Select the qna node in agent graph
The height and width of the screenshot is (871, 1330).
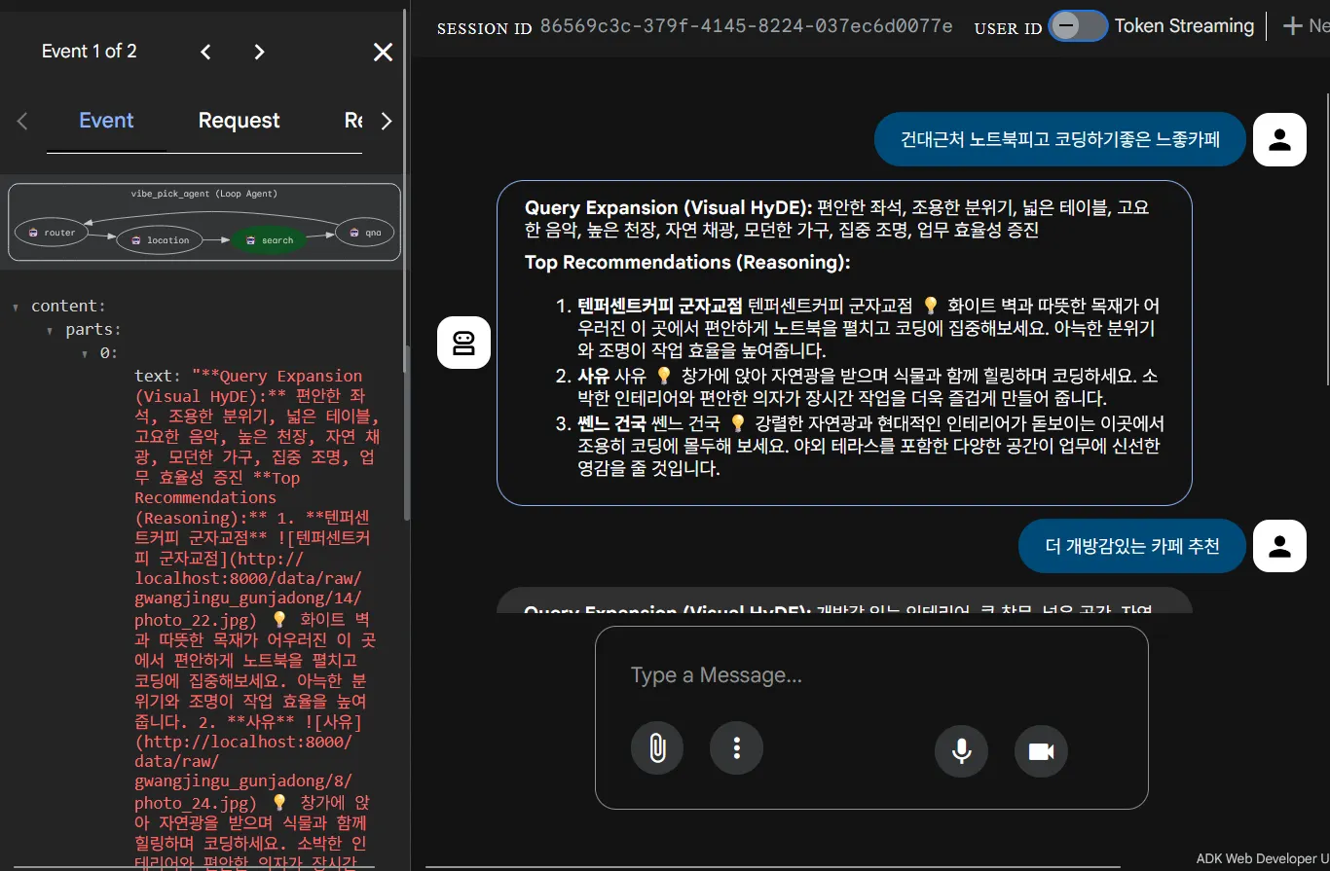(x=365, y=233)
